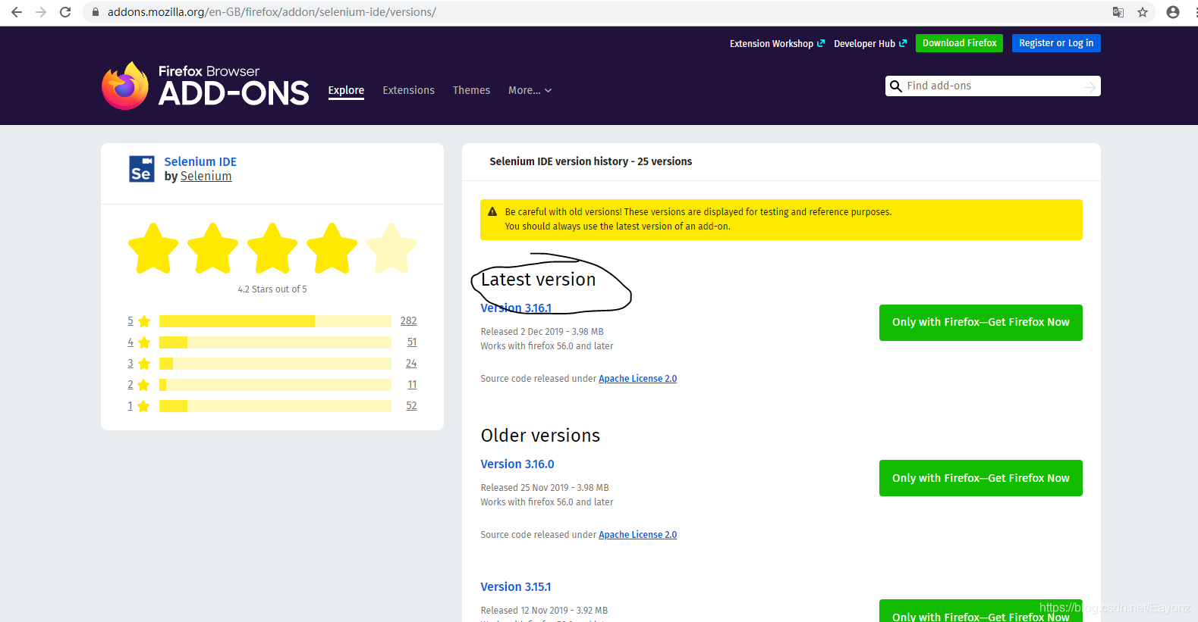Expand the More... dropdown menu
1198x622 pixels.
[530, 90]
